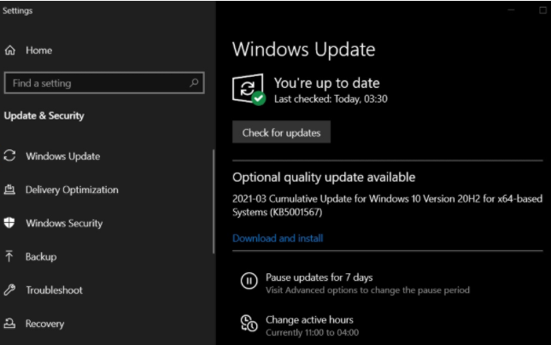Click the Download and install link
551x345 pixels.
pos(278,238)
